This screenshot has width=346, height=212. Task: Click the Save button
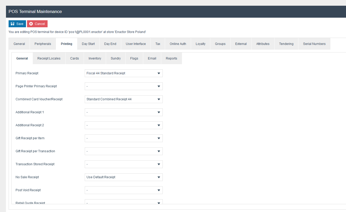[17, 24]
